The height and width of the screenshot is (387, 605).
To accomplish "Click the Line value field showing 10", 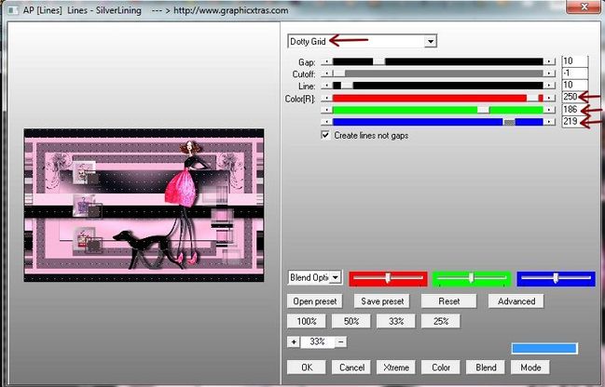I will pos(574,85).
